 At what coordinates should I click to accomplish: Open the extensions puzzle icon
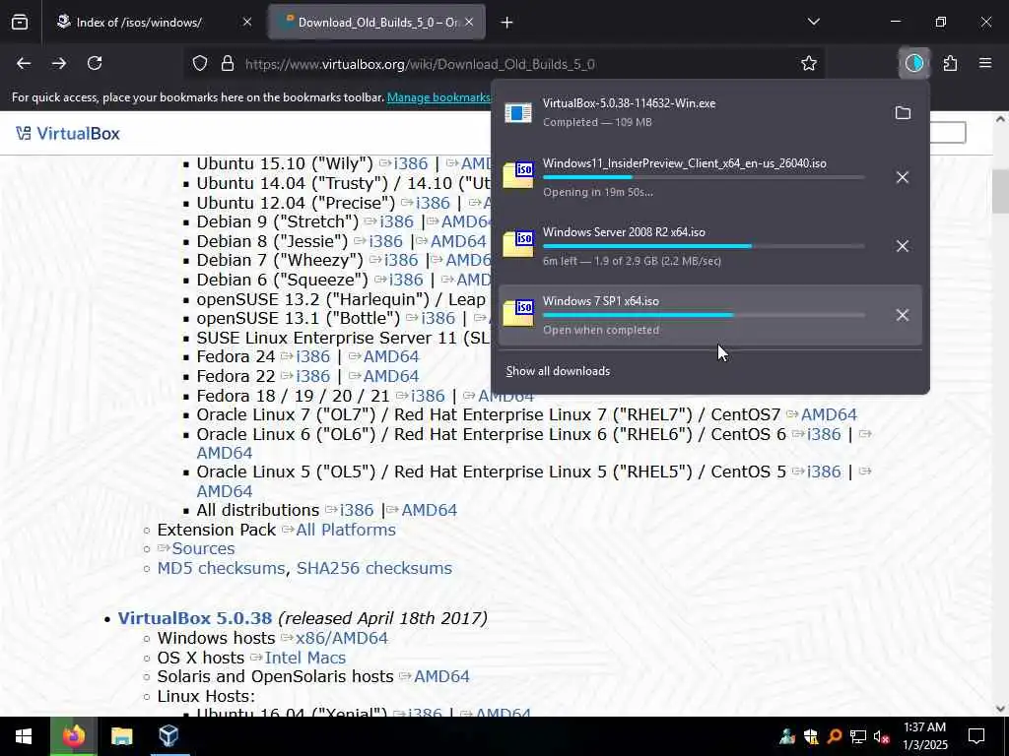950,63
